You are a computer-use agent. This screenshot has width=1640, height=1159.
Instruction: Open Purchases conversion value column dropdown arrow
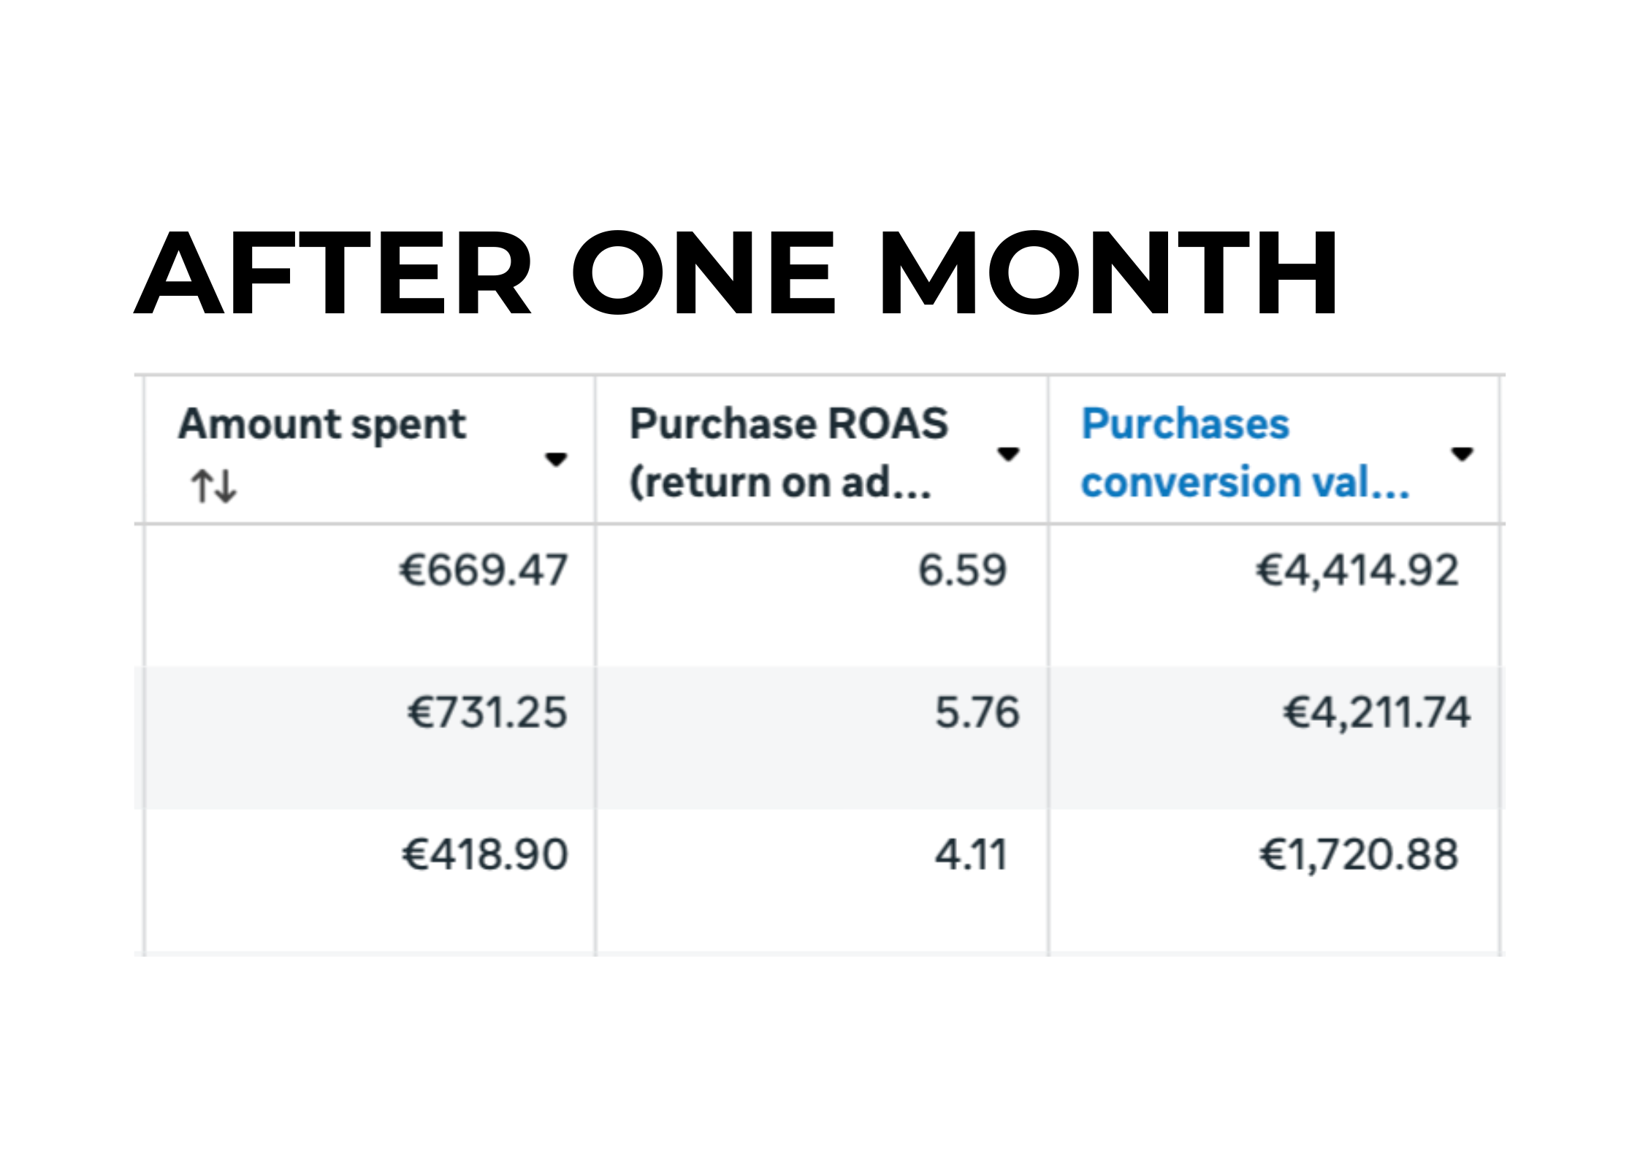1462,454
